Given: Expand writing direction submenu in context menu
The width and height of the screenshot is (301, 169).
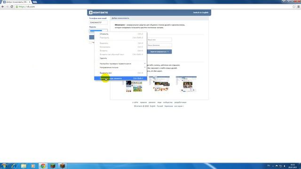Looking at the screenshot, I should [x=120, y=68].
